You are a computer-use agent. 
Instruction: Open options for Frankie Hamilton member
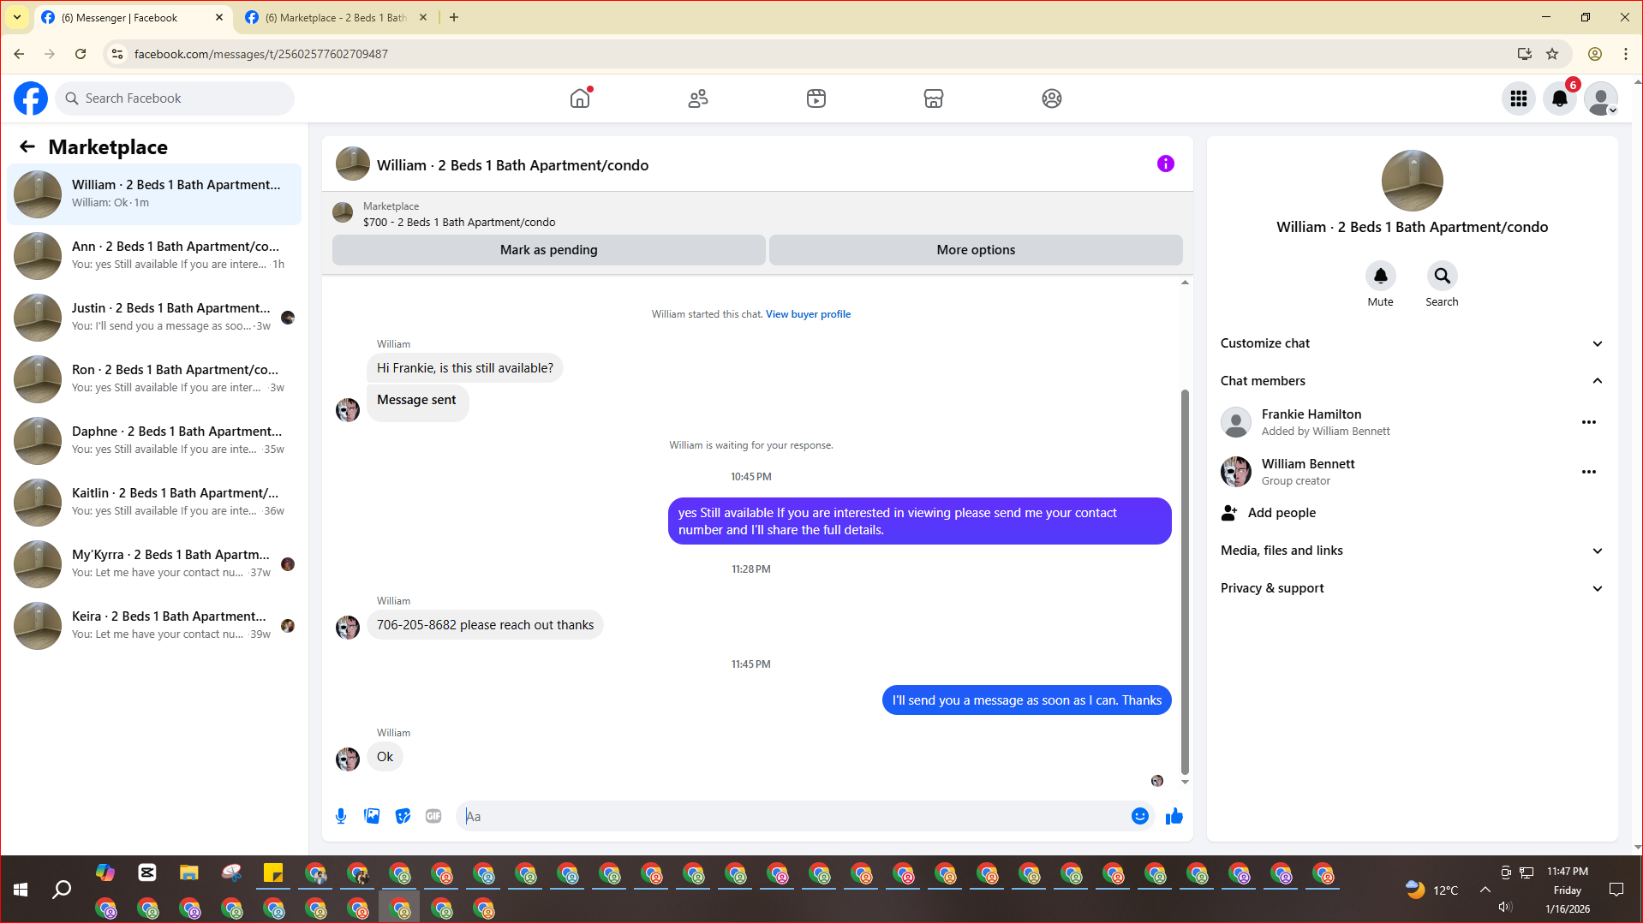(x=1588, y=422)
